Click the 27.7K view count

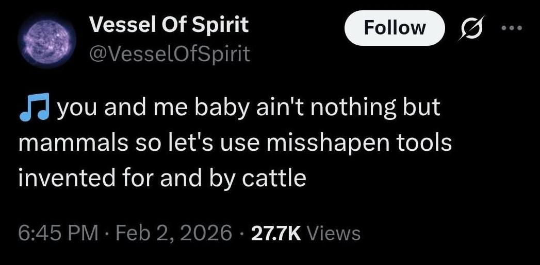click(x=275, y=233)
